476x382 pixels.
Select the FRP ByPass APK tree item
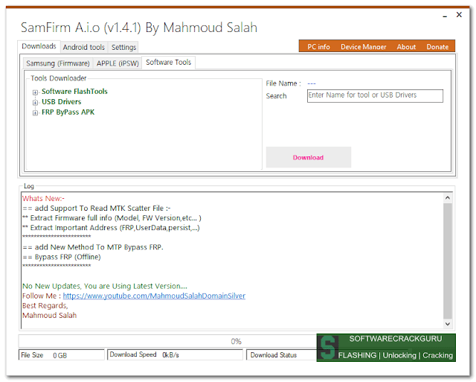[x=68, y=112]
